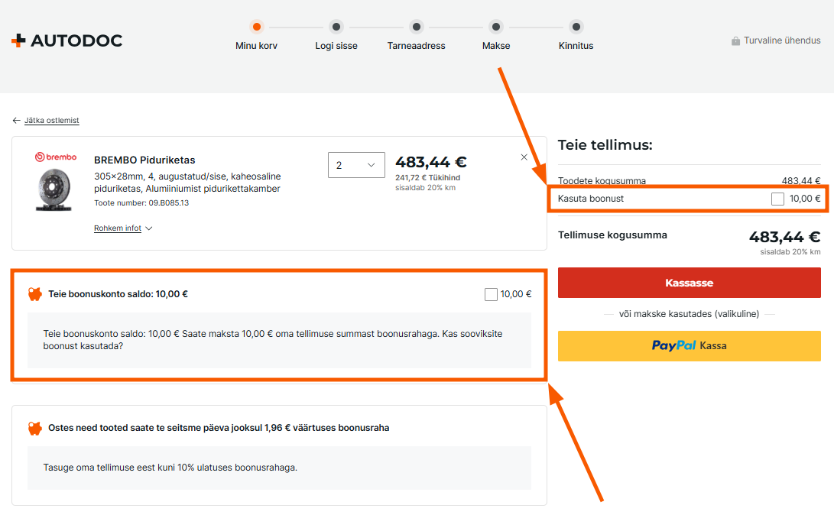
Task: Click the AUTODOC logo
Action: pyautogui.click(x=67, y=40)
